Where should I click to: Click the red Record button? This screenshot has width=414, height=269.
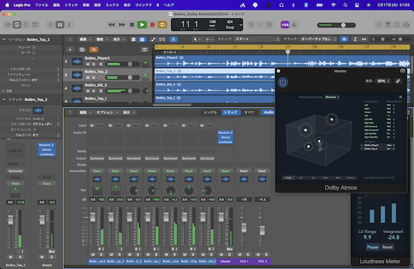[152, 25]
